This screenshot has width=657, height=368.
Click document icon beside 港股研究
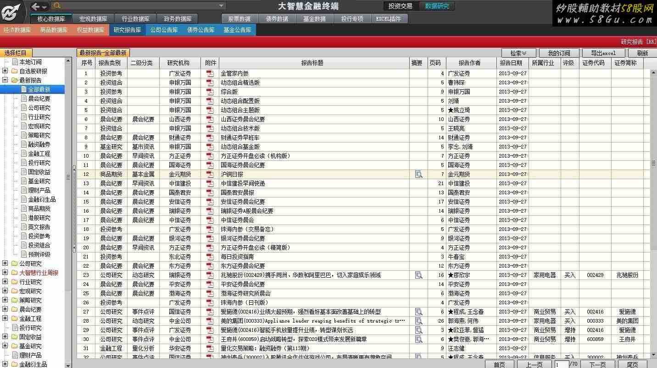pos(24,218)
